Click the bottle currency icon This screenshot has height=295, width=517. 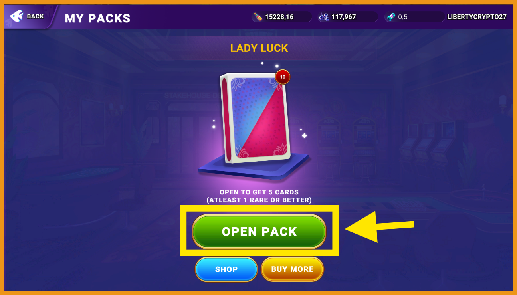click(258, 17)
